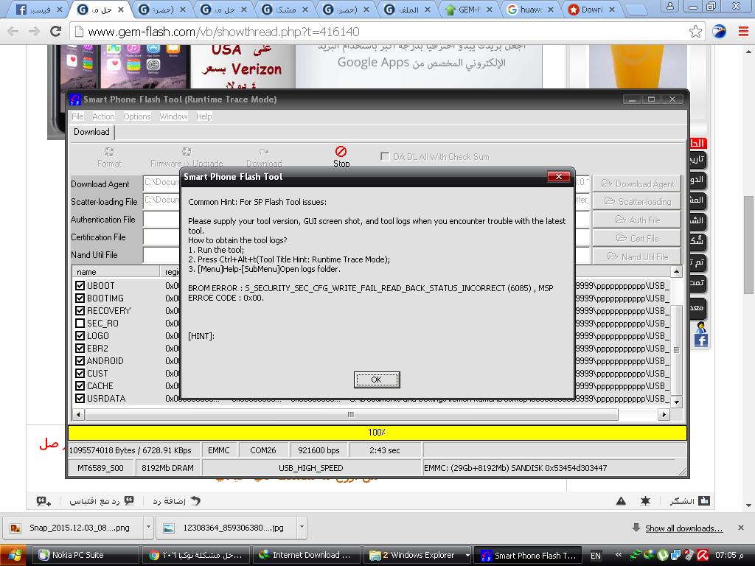
Task: Click the Nand Util File button
Action: click(x=636, y=256)
